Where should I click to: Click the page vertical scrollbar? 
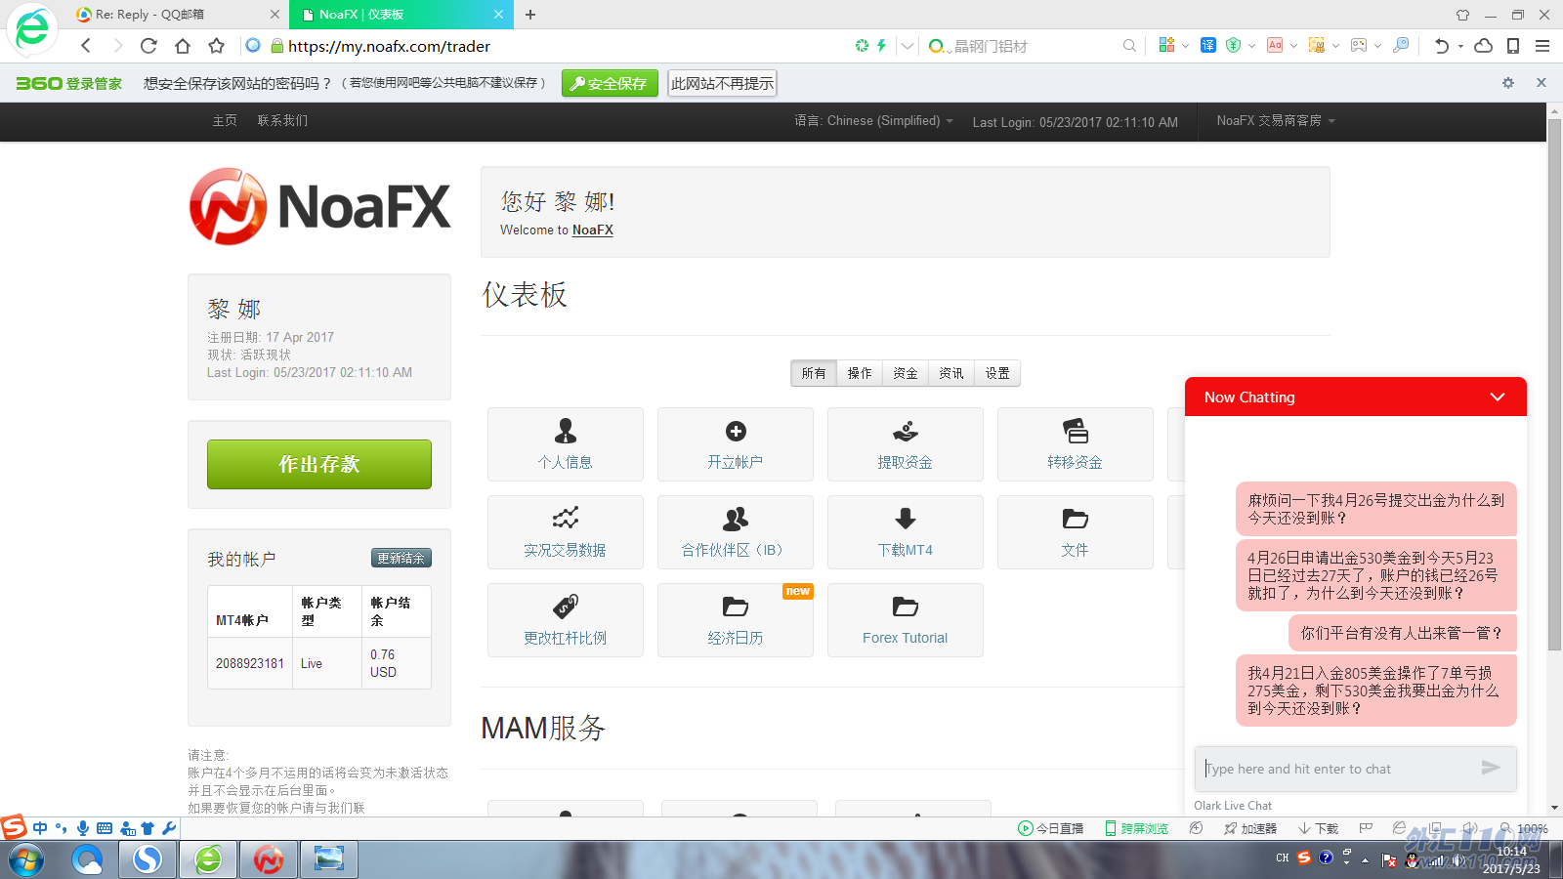pyautogui.click(x=1554, y=385)
